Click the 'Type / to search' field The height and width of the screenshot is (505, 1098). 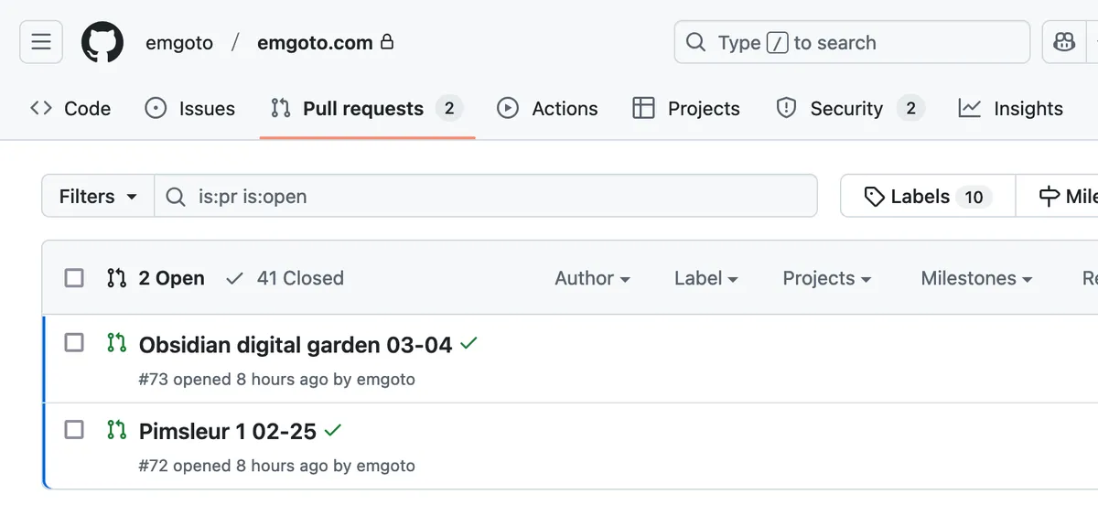pyautogui.click(x=852, y=43)
